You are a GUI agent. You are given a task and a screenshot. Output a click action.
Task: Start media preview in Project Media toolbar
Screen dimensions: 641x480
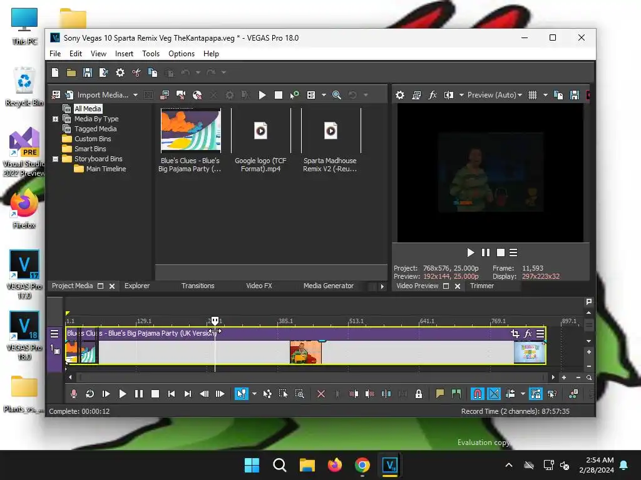tap(262, 95)
